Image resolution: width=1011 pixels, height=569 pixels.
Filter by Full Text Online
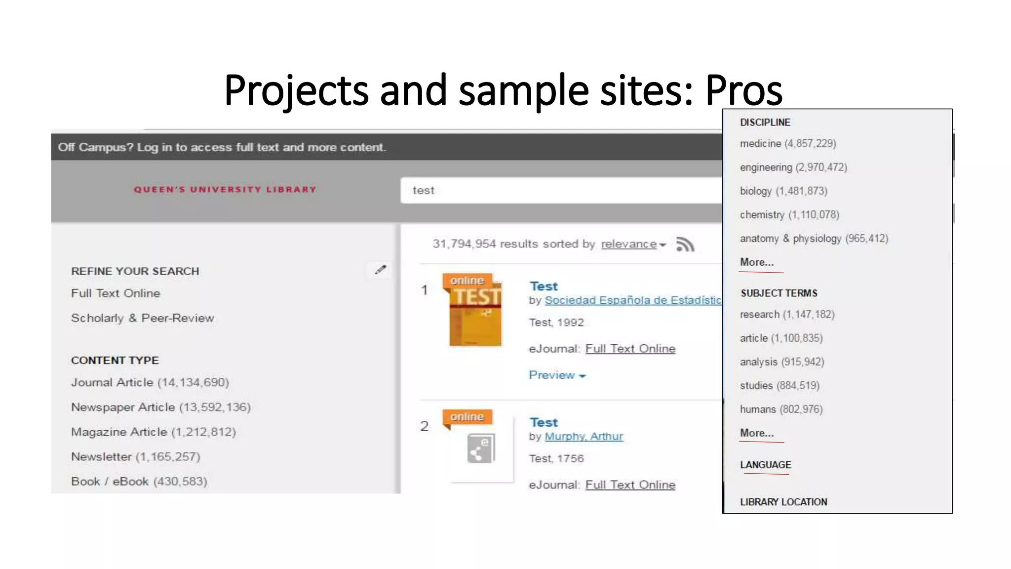coord(116,293)
